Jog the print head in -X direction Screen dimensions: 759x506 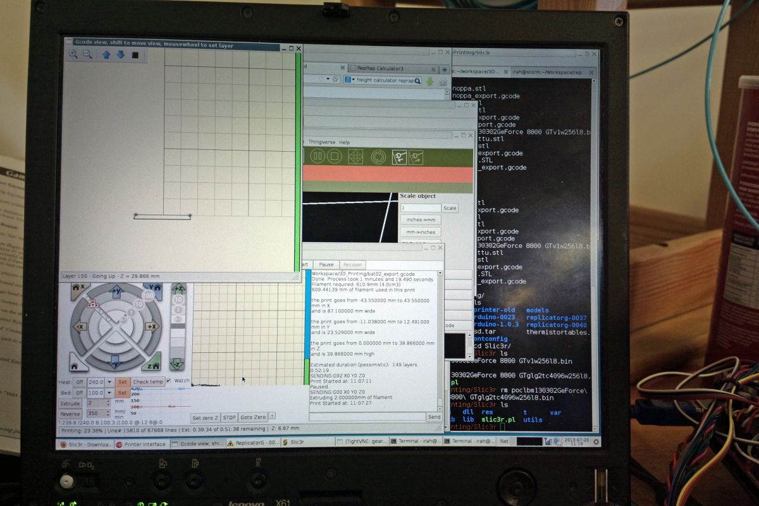(x=80, y=326)
